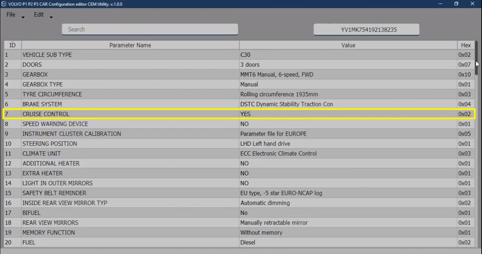Click the Hex column header
The image size is (482, 254).
click(465, 45)
